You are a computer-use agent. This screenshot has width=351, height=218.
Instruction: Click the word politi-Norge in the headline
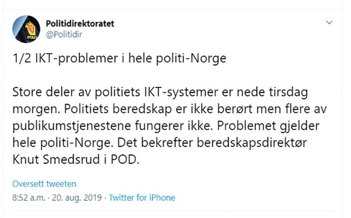tap(191, 58)
